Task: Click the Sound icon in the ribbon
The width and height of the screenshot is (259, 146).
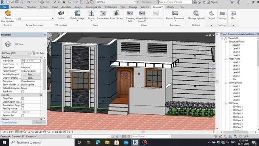Action: 211,13
